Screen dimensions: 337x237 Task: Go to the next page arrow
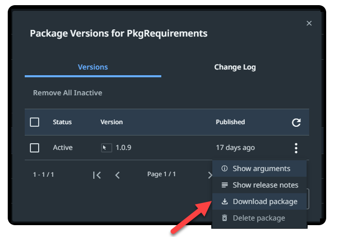pyautogui.click(x=209, y=175)
